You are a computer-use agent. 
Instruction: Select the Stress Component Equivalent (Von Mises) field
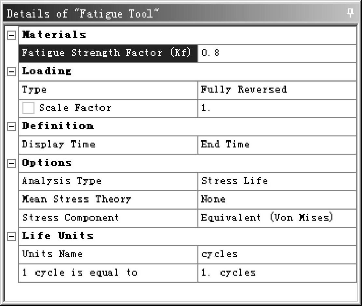point(276,218)
